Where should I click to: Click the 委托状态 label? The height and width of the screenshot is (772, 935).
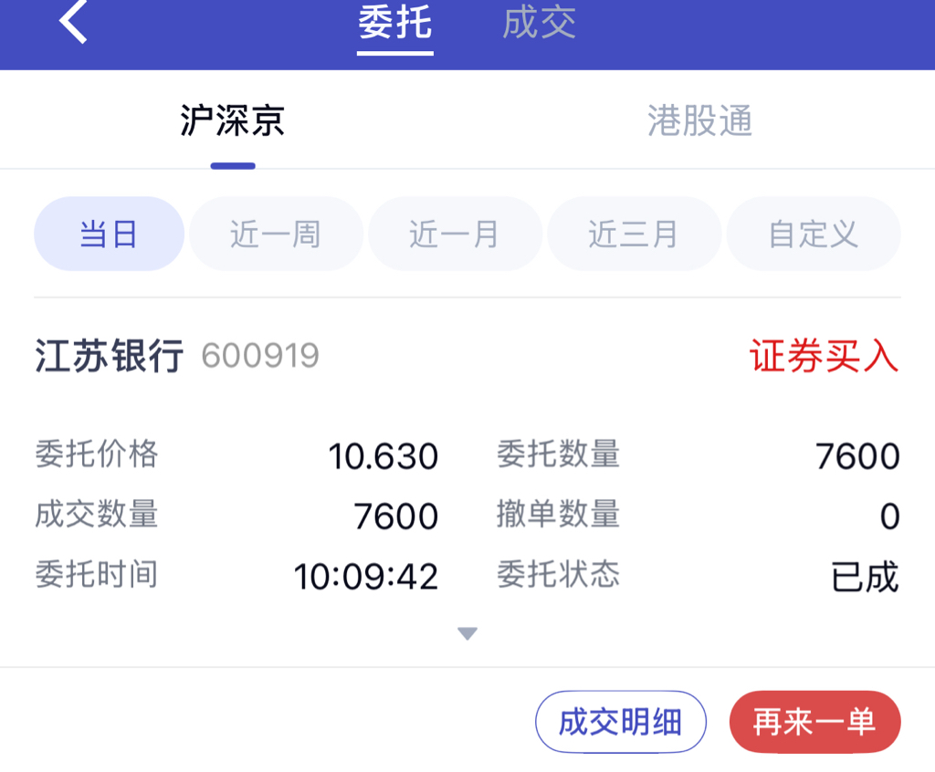coord(559,575)
